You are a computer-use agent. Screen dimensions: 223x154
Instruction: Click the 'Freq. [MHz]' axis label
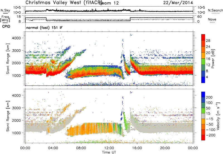5,19
